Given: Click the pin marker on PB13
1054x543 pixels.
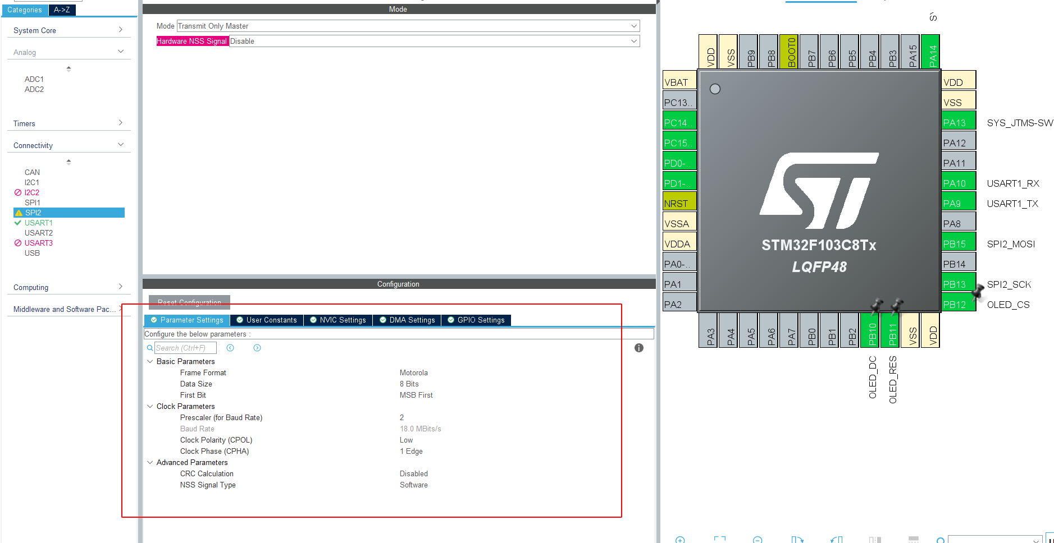Looking at the screenshot, I should (978, 292).
